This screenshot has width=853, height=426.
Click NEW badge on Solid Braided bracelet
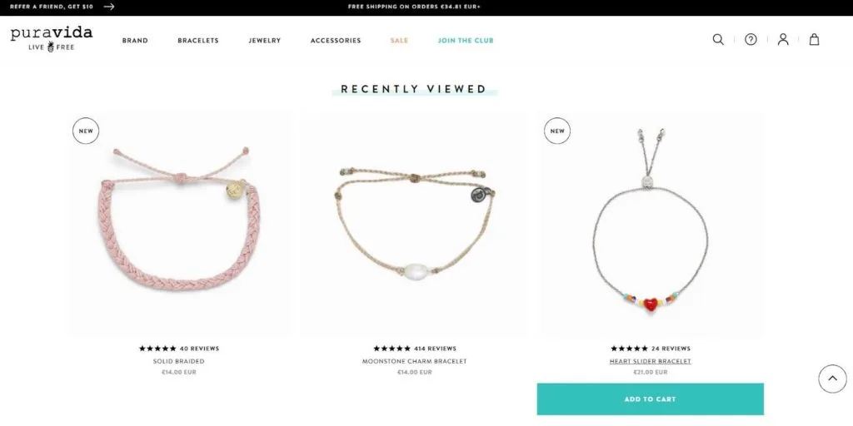[86, 131]
